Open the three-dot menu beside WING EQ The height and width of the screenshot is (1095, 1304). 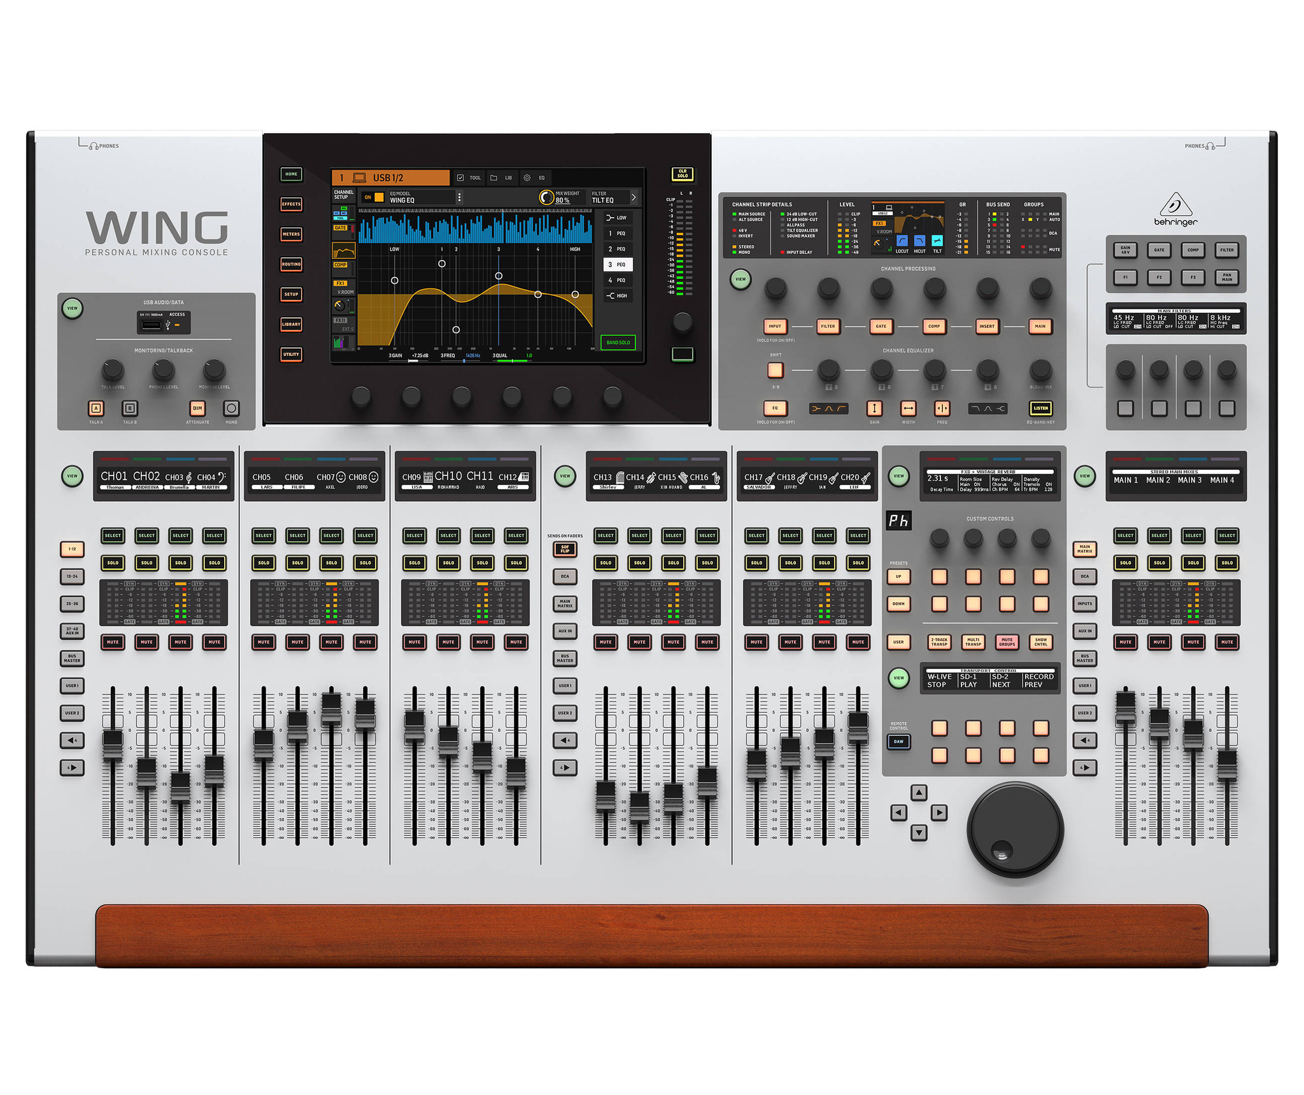click(459, 197)
